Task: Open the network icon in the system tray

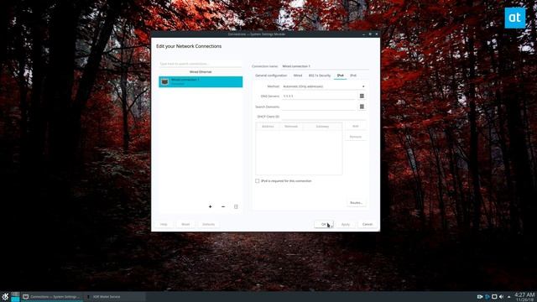Action: [487, 296]
